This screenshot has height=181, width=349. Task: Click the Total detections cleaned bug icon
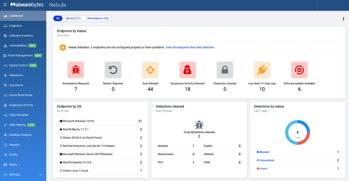pos(199,125)
